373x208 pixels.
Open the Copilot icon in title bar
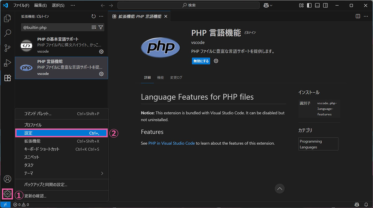266,6
